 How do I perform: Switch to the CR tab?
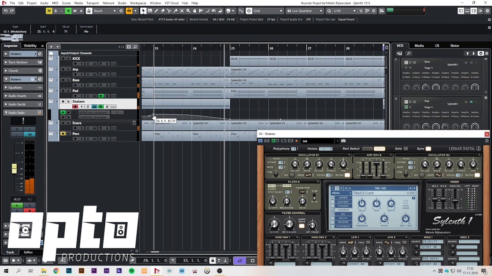click(x=437, y=46)
